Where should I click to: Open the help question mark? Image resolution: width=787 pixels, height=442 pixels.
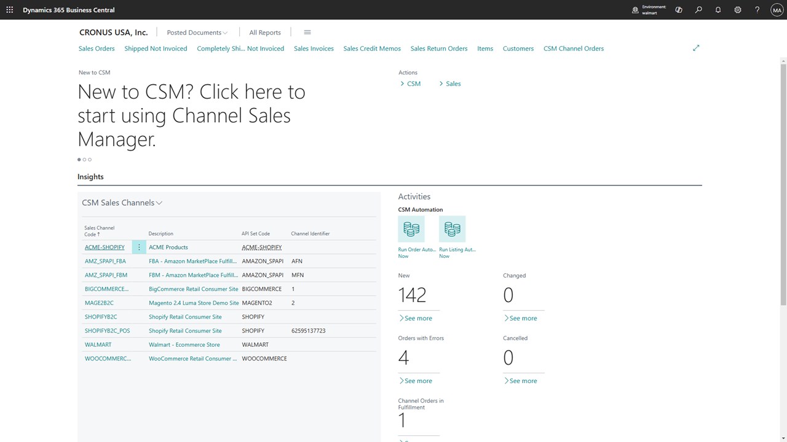[757, 10]
